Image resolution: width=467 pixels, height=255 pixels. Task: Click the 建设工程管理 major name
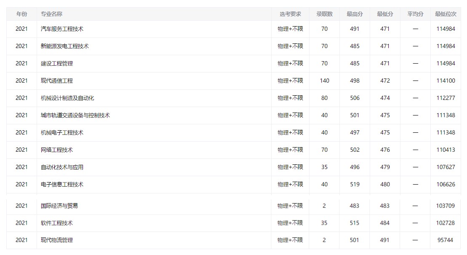[57, 64]
